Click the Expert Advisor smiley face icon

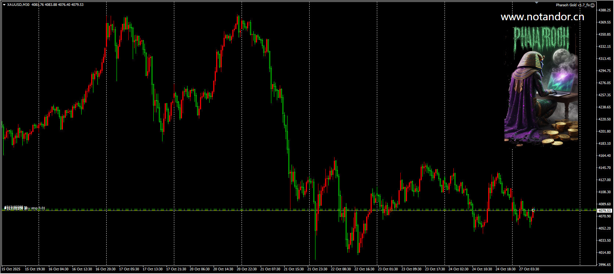[592, 5]
